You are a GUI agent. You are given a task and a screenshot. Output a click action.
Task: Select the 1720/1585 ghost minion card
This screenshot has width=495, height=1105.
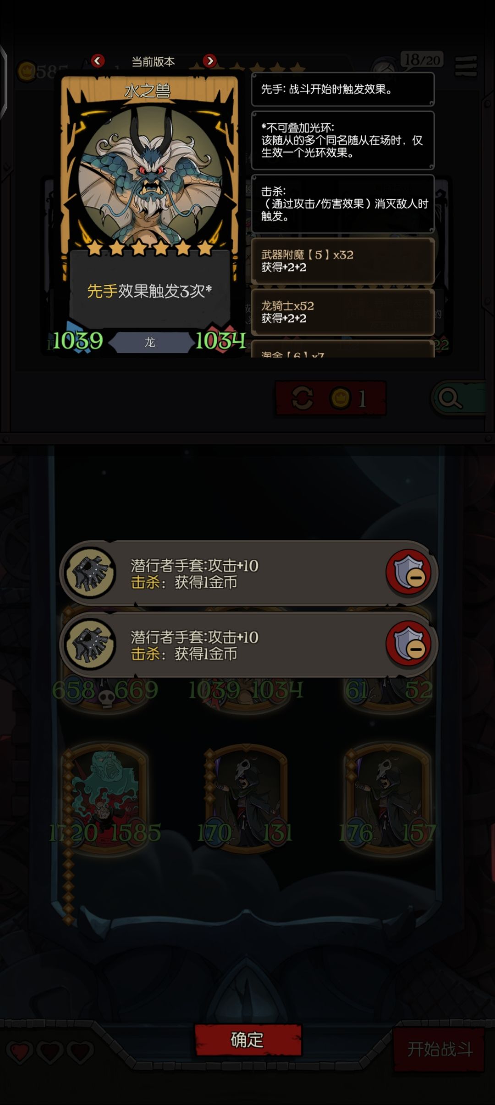point(105,799)
